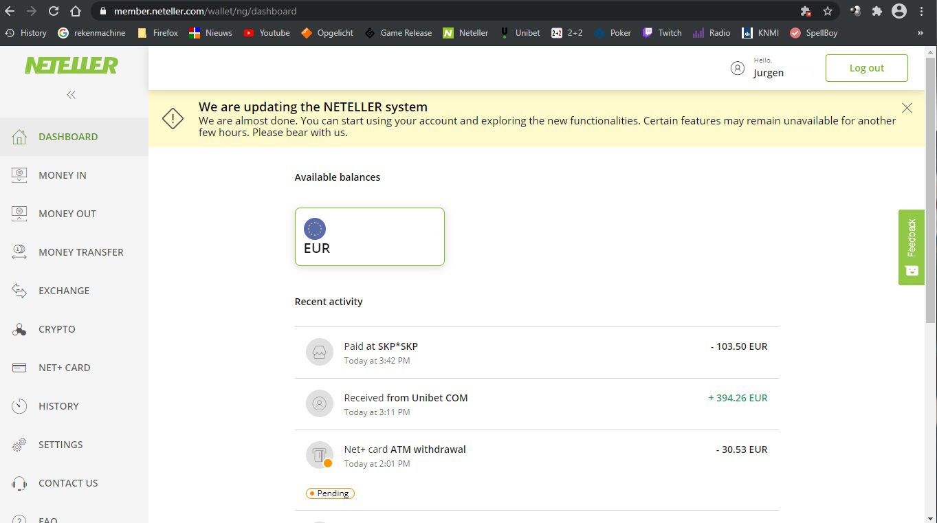The image size is (937, 523).
Task: Click the Money Out sidebar icon
Action: [19, 214]
